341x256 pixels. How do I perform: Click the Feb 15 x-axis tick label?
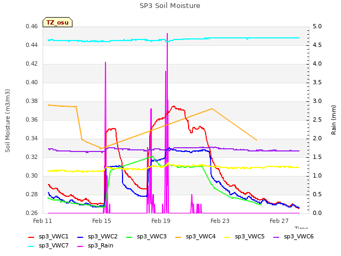102,221
